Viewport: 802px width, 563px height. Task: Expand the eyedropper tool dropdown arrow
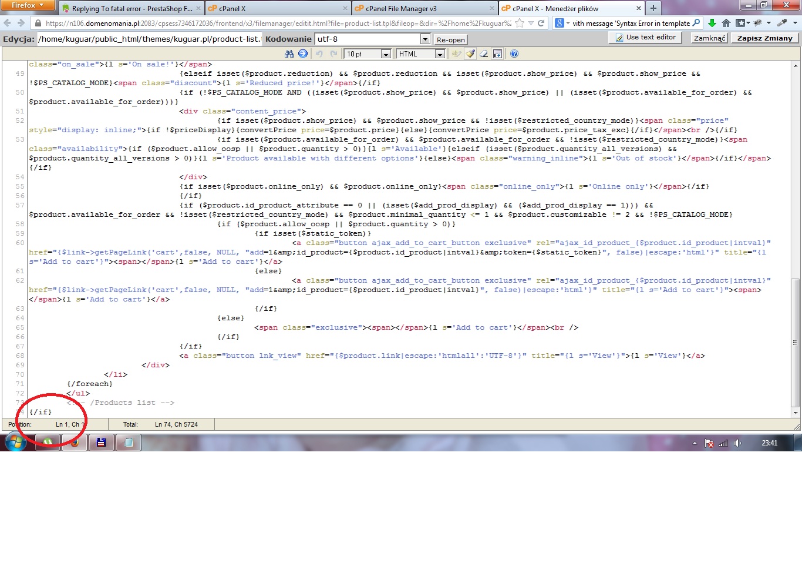click(795, 23)
